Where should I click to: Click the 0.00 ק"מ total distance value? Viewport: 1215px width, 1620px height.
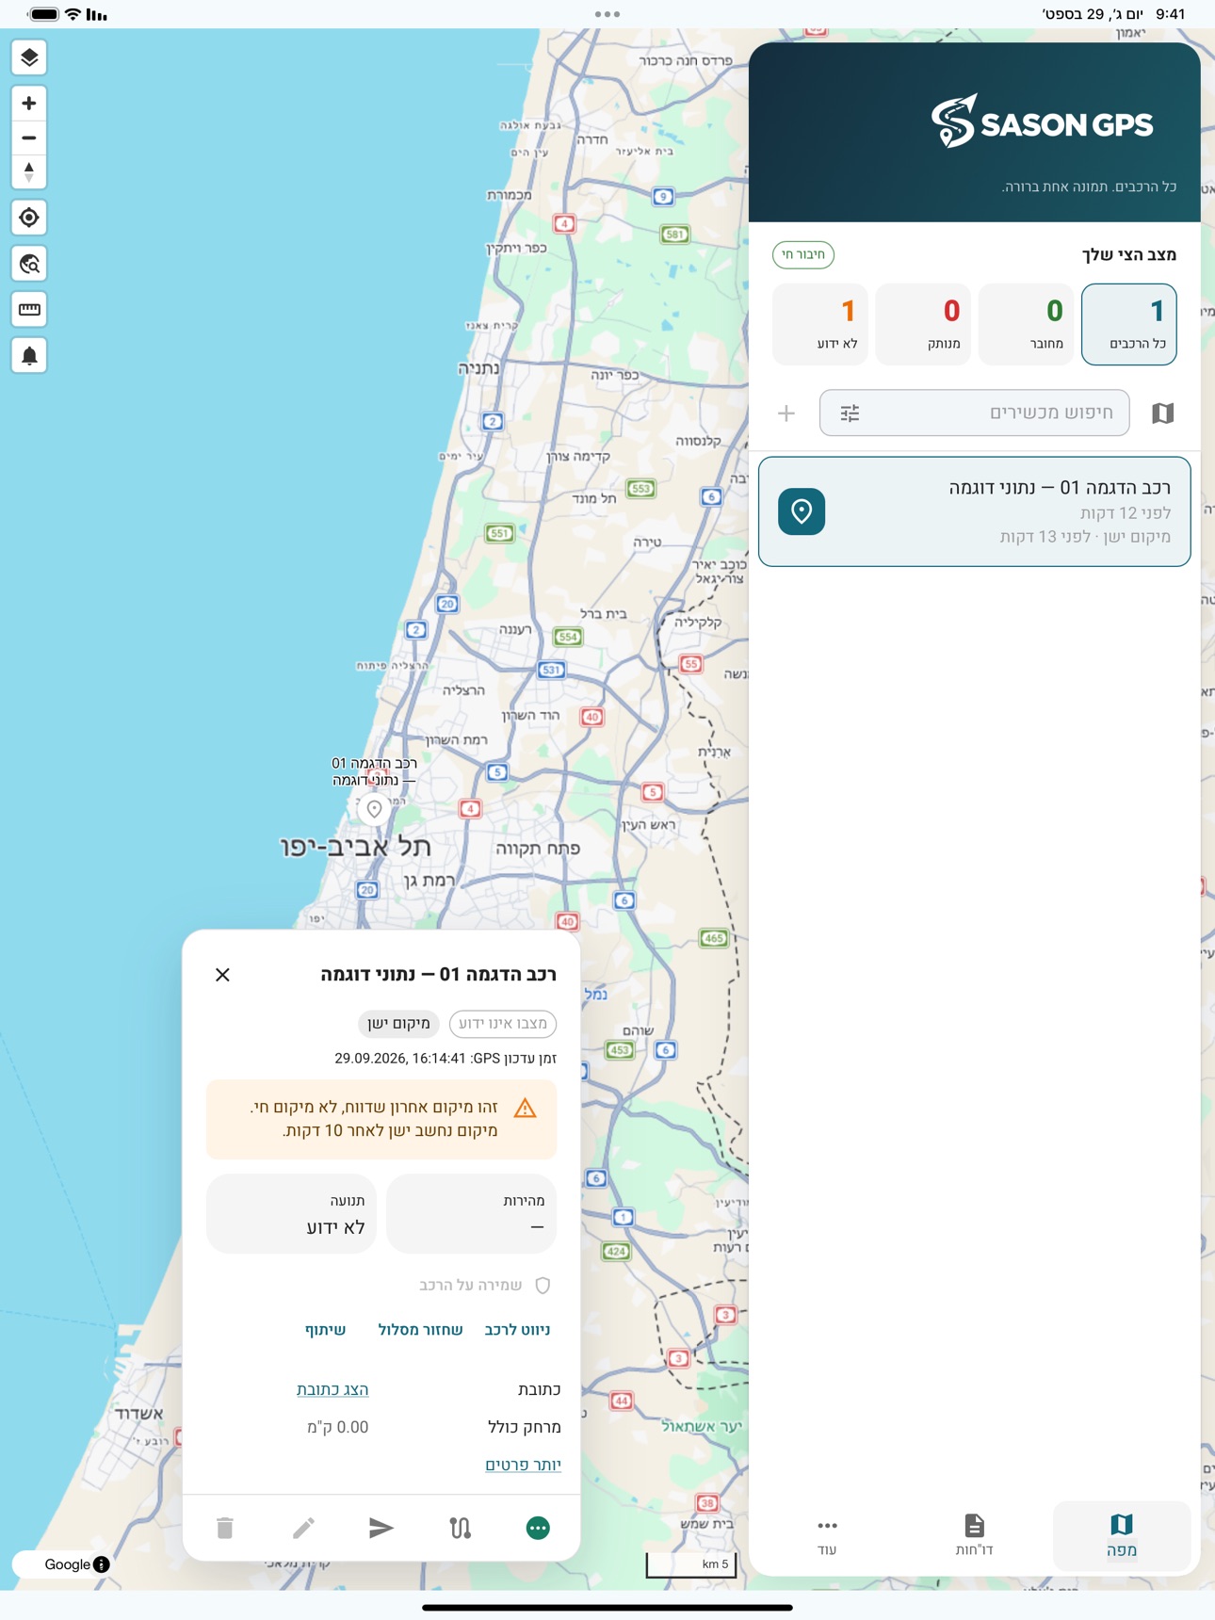pyautogui.click(x=337, y=1427)
